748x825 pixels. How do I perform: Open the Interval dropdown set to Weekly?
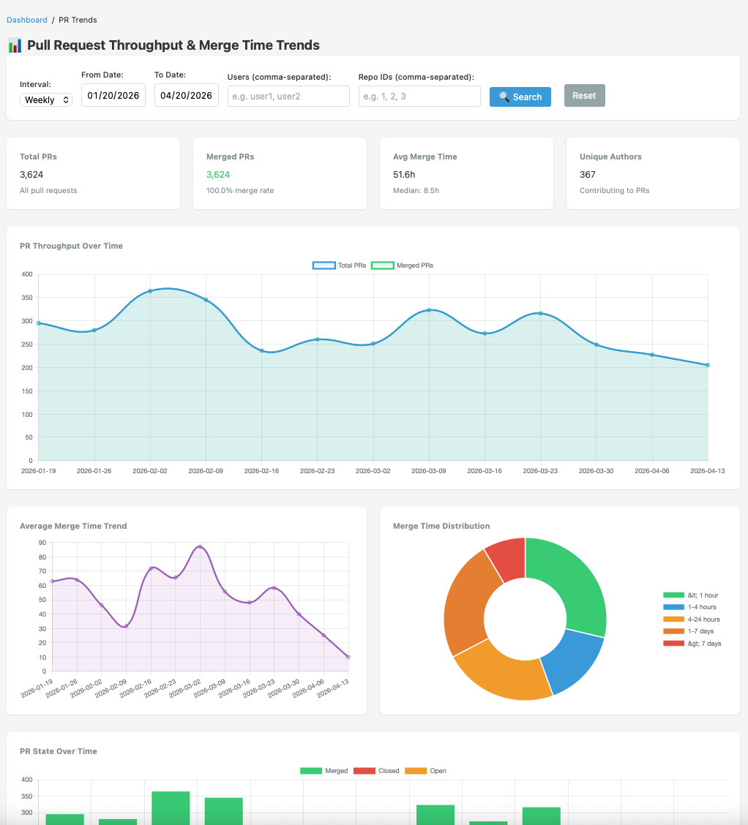(x=46, y=100)
